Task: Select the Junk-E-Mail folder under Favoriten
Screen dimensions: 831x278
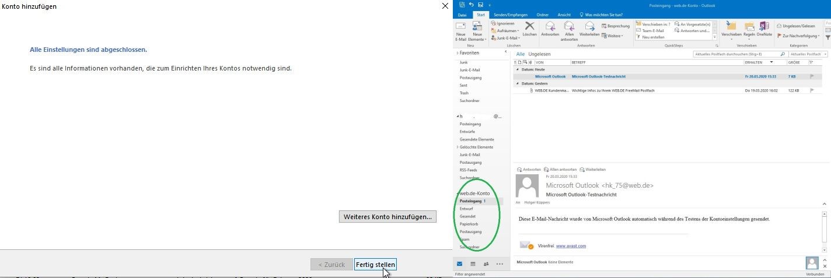Action: 470,70
